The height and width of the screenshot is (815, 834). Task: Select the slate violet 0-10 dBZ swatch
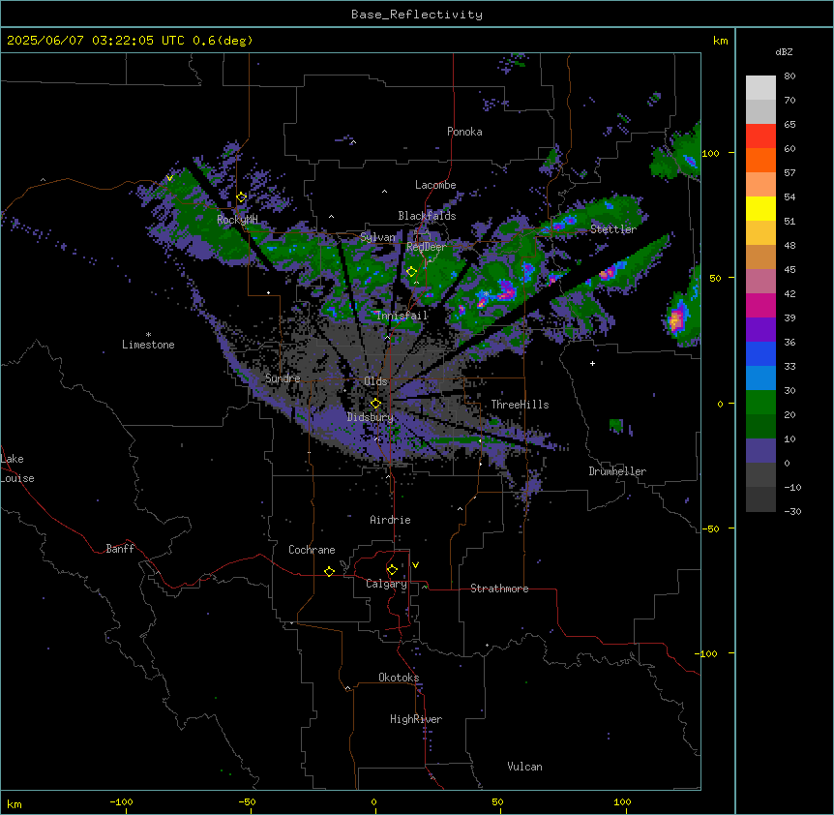point(760,451)
